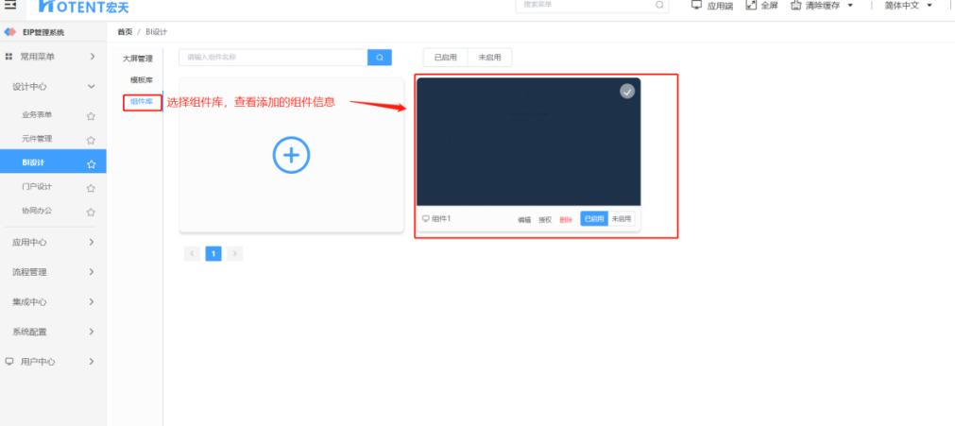Open the 简体中文 language dropdown
Screen dimensions: 955x426
click(908, 5)
